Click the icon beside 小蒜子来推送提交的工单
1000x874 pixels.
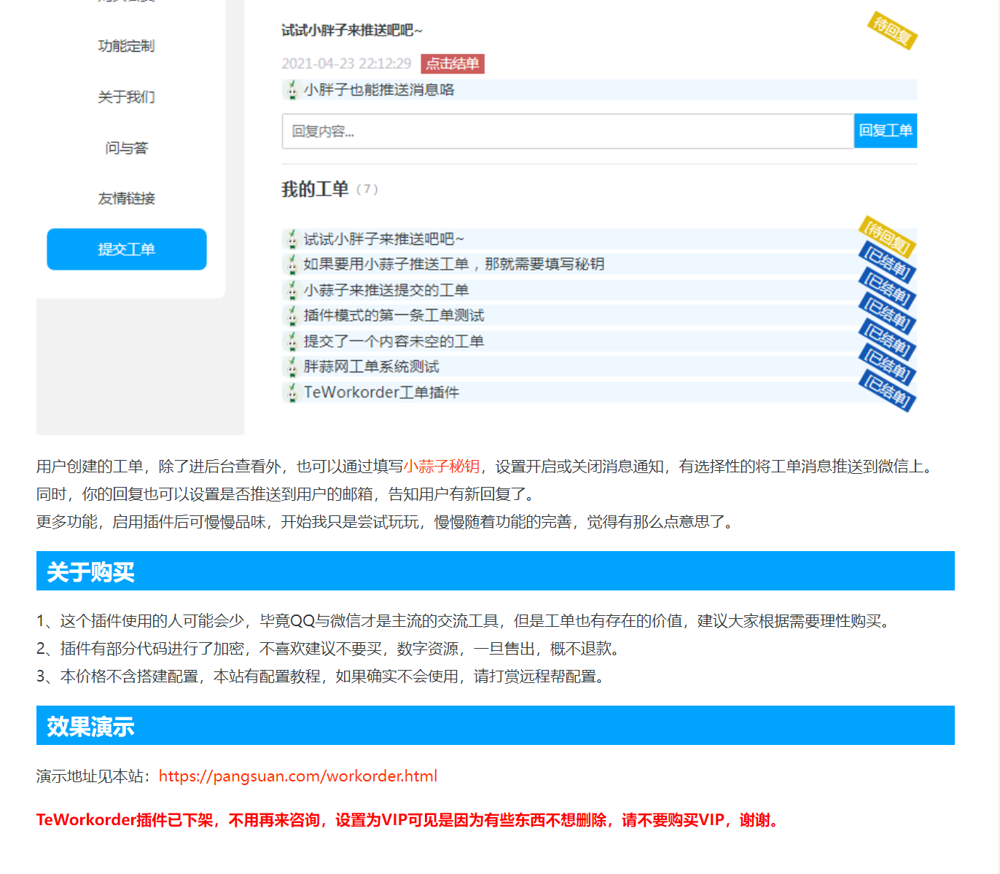tap(292, 290)
